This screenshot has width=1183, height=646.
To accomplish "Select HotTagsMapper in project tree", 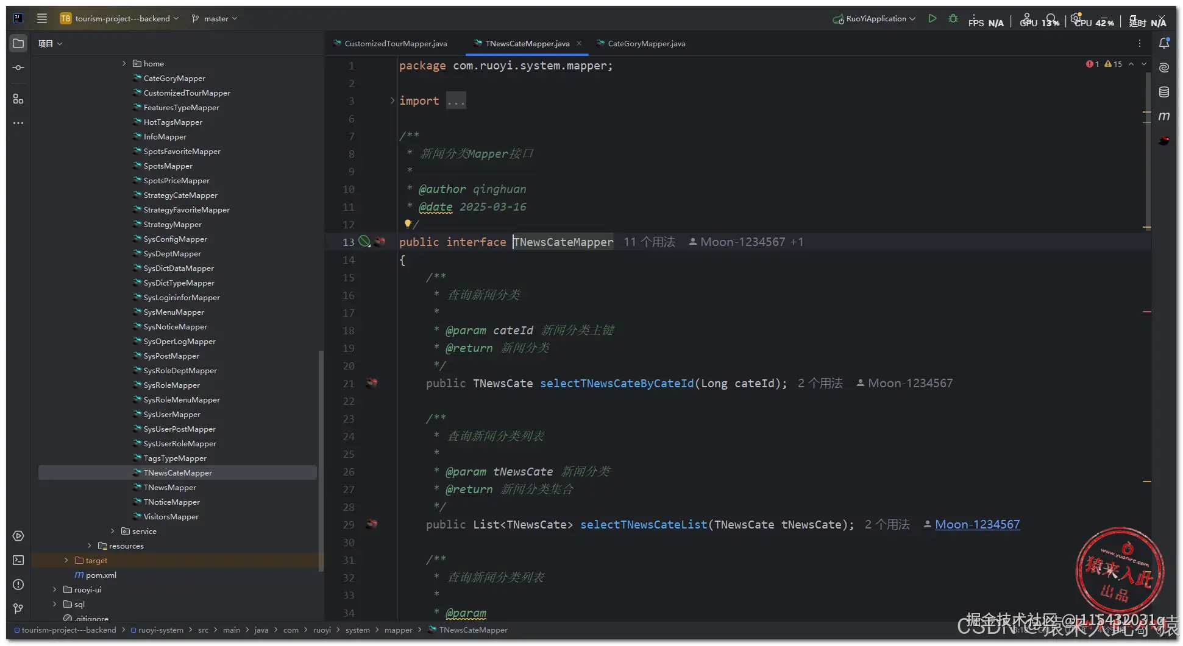I will pos(172,122).
